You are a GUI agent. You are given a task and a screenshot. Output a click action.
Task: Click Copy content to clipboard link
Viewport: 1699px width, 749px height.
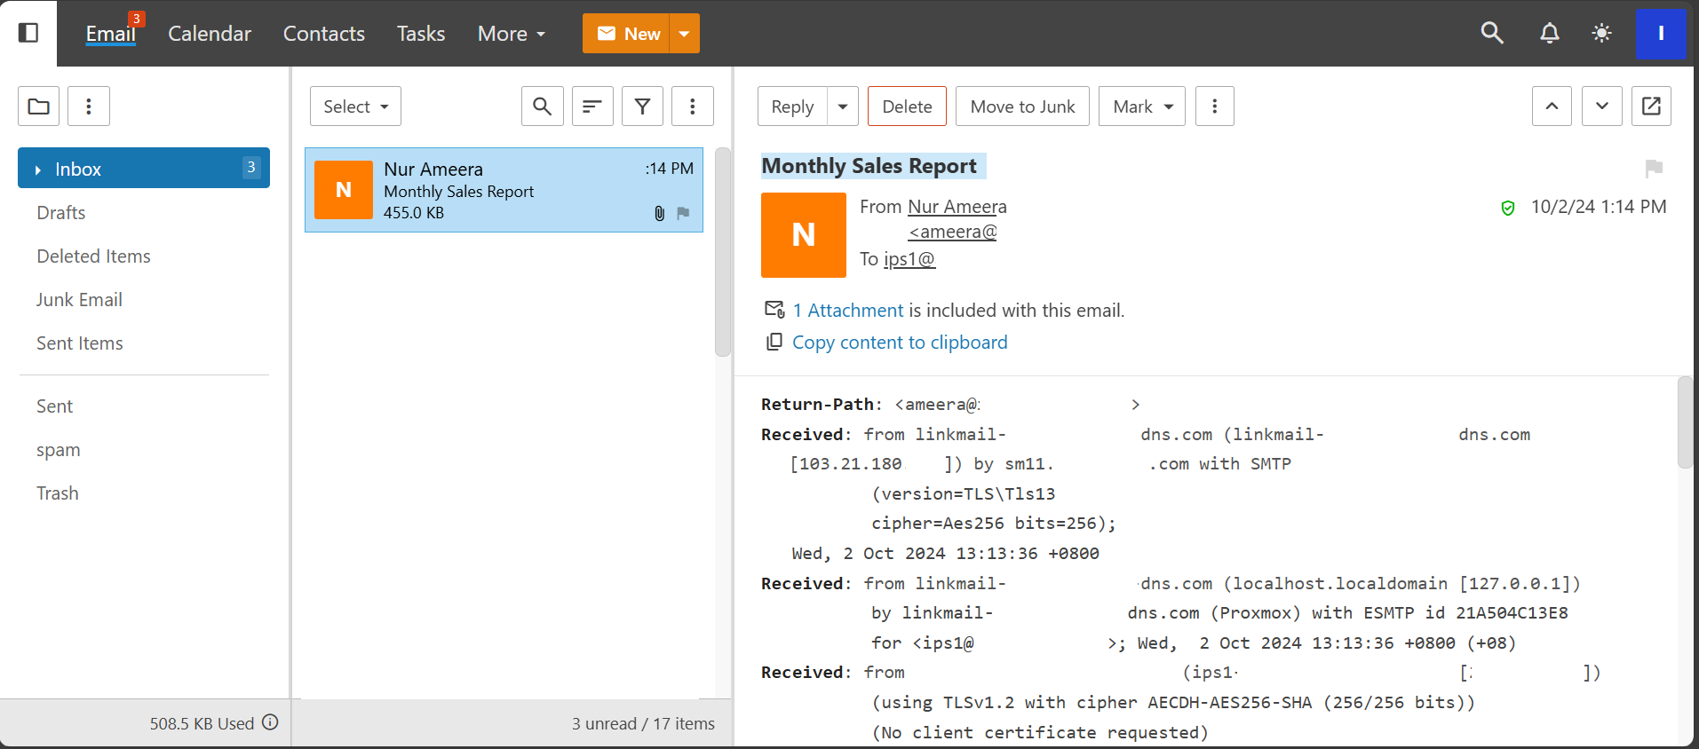click(900, 343)
